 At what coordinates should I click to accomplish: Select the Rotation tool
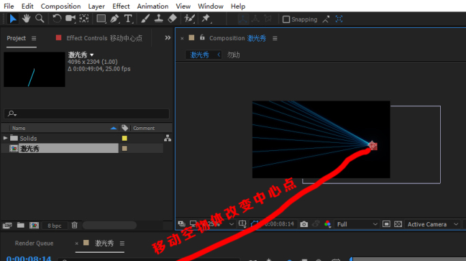tap(57, 18)
